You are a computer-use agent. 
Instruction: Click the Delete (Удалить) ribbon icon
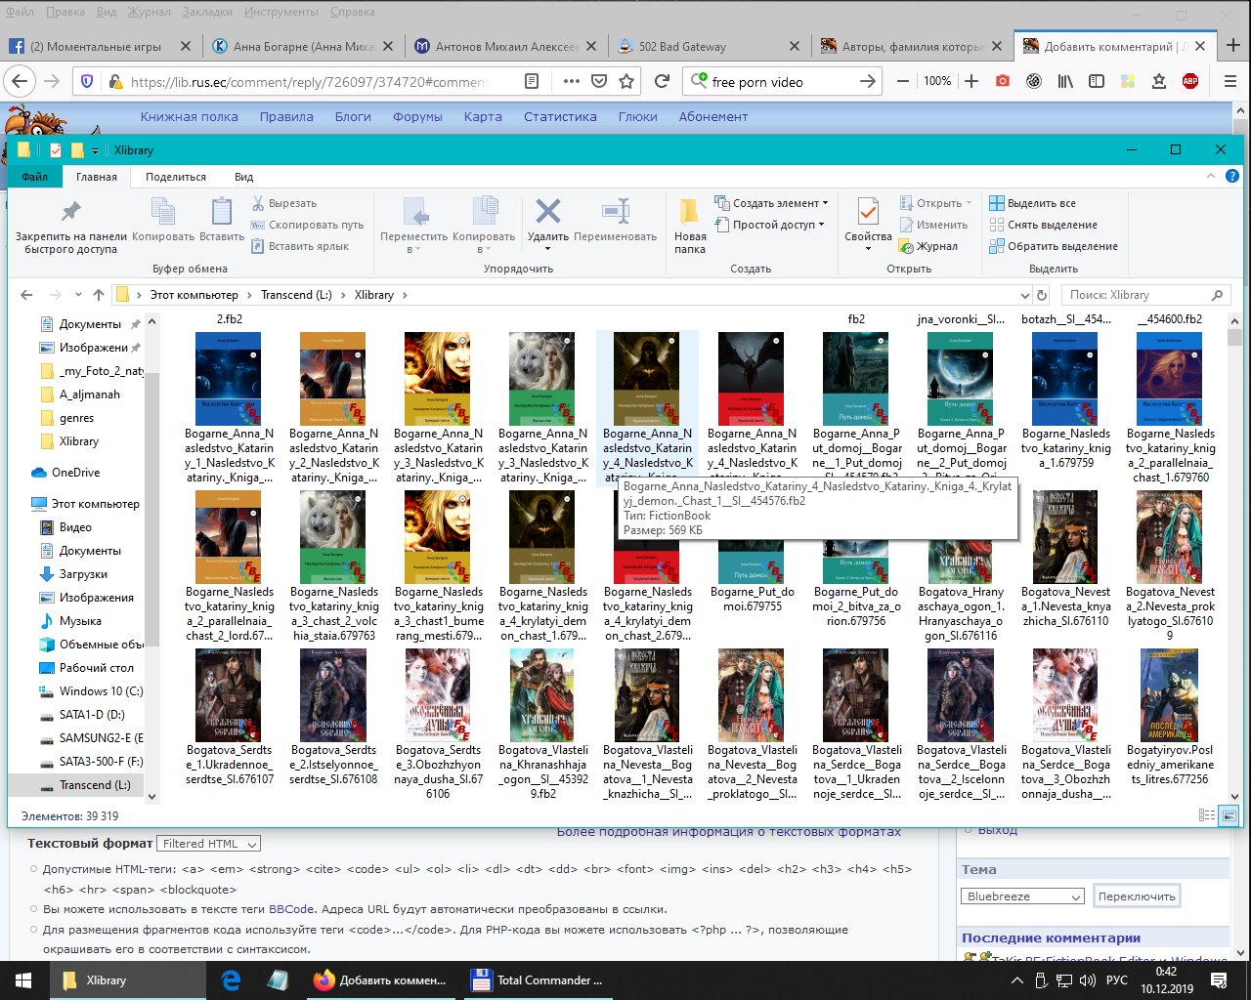point(547,213)
